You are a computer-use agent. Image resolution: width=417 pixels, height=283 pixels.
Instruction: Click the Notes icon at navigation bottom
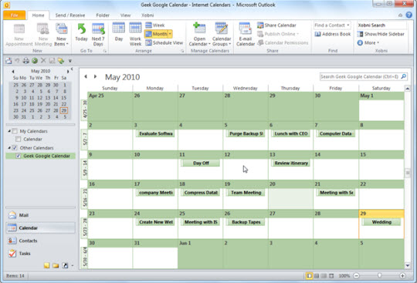pos(47,265)
